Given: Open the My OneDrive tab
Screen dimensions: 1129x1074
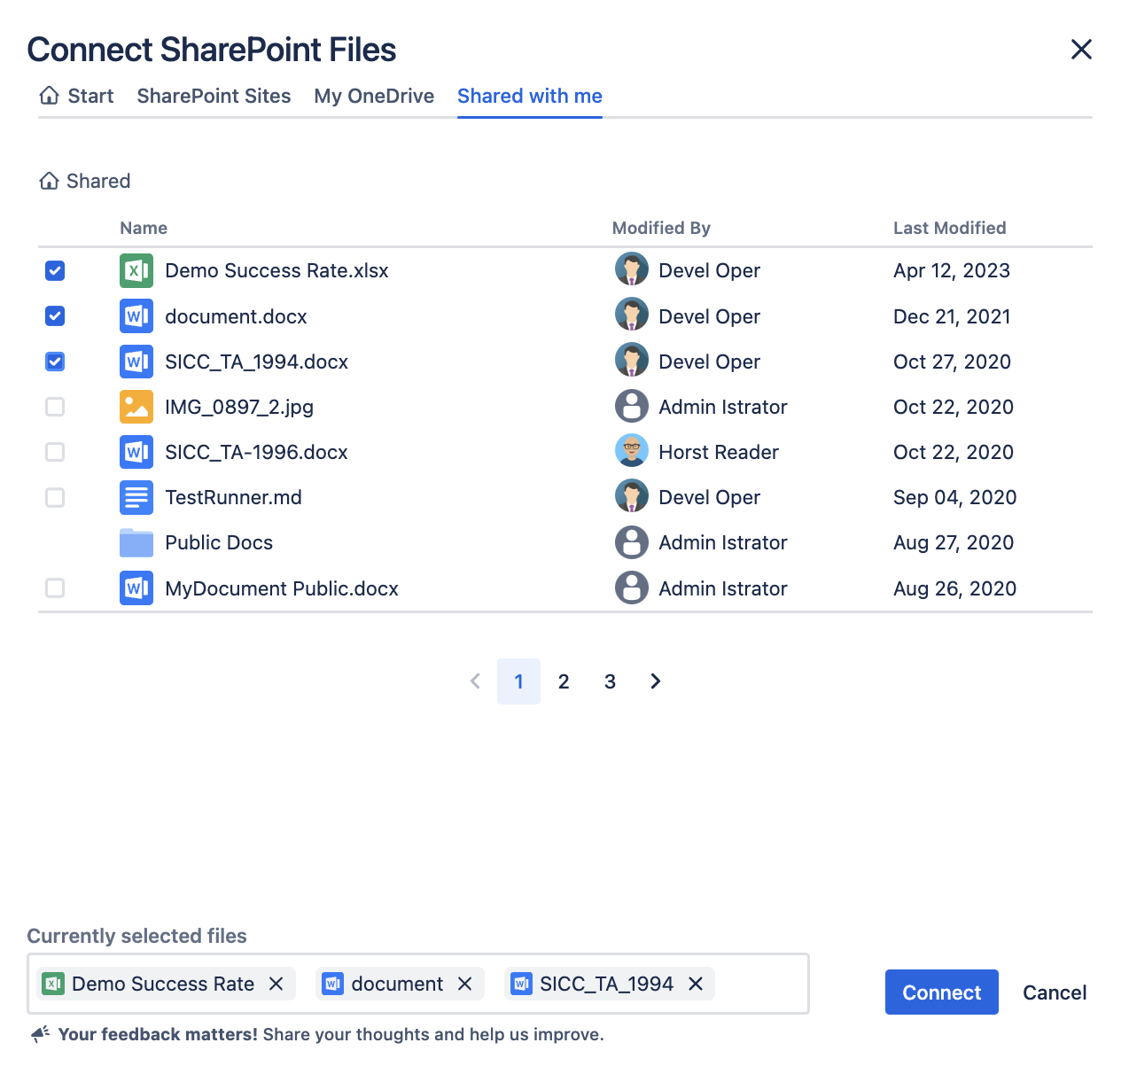Looking at the screenshot, I should point(374,96).
